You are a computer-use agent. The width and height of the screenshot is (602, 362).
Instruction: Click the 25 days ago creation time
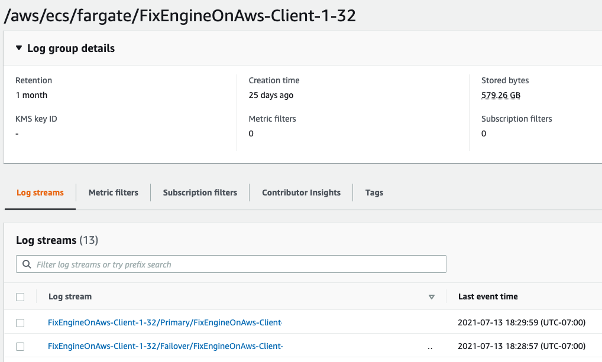(x=271, y=95)
